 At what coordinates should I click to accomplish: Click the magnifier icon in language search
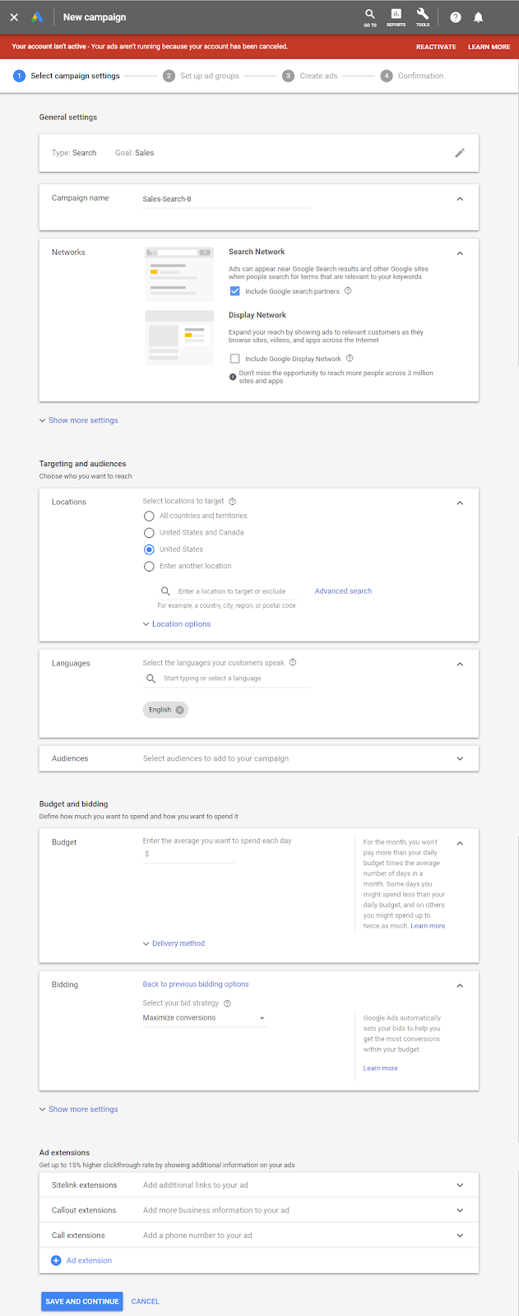[x=151, y=679]
